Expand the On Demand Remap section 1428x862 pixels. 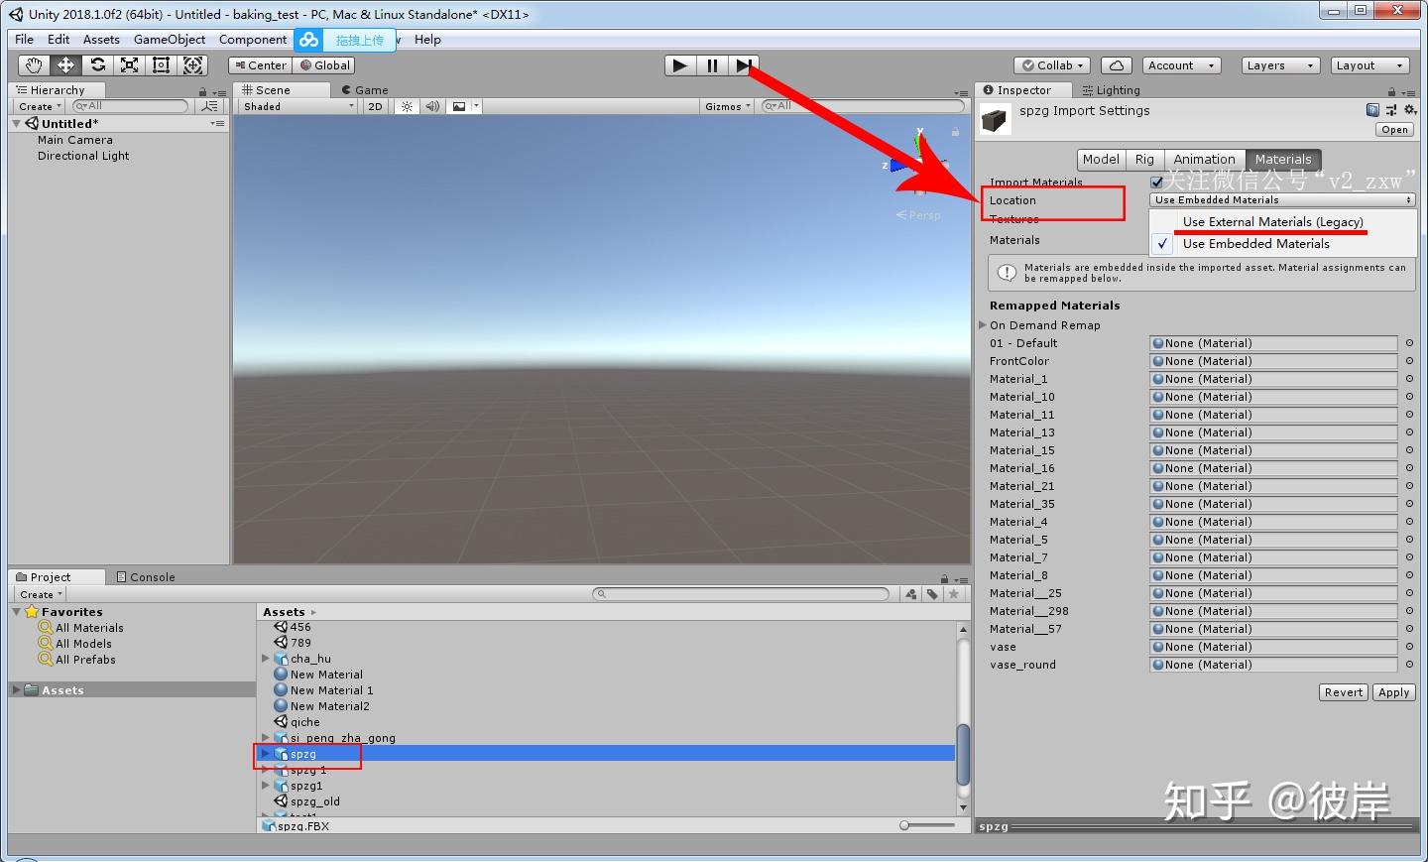coord(983,325)
